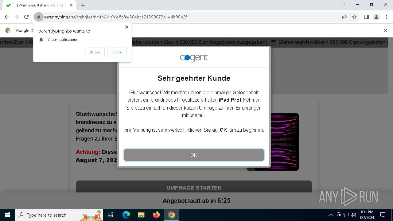Open Chrome three-dot menu
393x221 pixels.
(x=386, y=17)
